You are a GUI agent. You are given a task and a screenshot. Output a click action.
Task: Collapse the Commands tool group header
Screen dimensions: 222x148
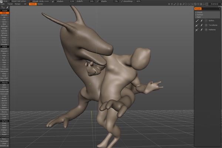click(4, 137)
